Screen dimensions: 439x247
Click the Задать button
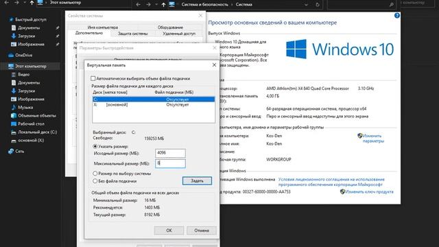tap(197, 181)
